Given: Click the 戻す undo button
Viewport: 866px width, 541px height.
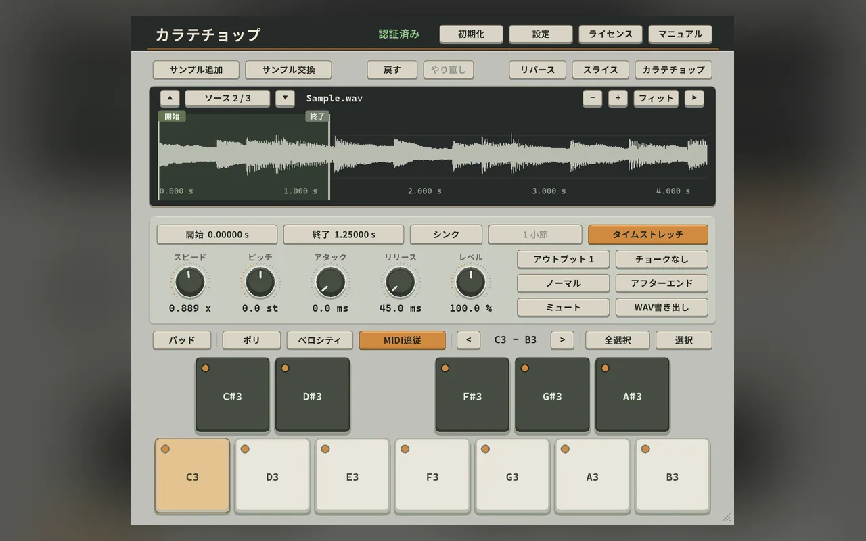Looking at the screenshot, I should pyautogui.click(x=392, y=70).
